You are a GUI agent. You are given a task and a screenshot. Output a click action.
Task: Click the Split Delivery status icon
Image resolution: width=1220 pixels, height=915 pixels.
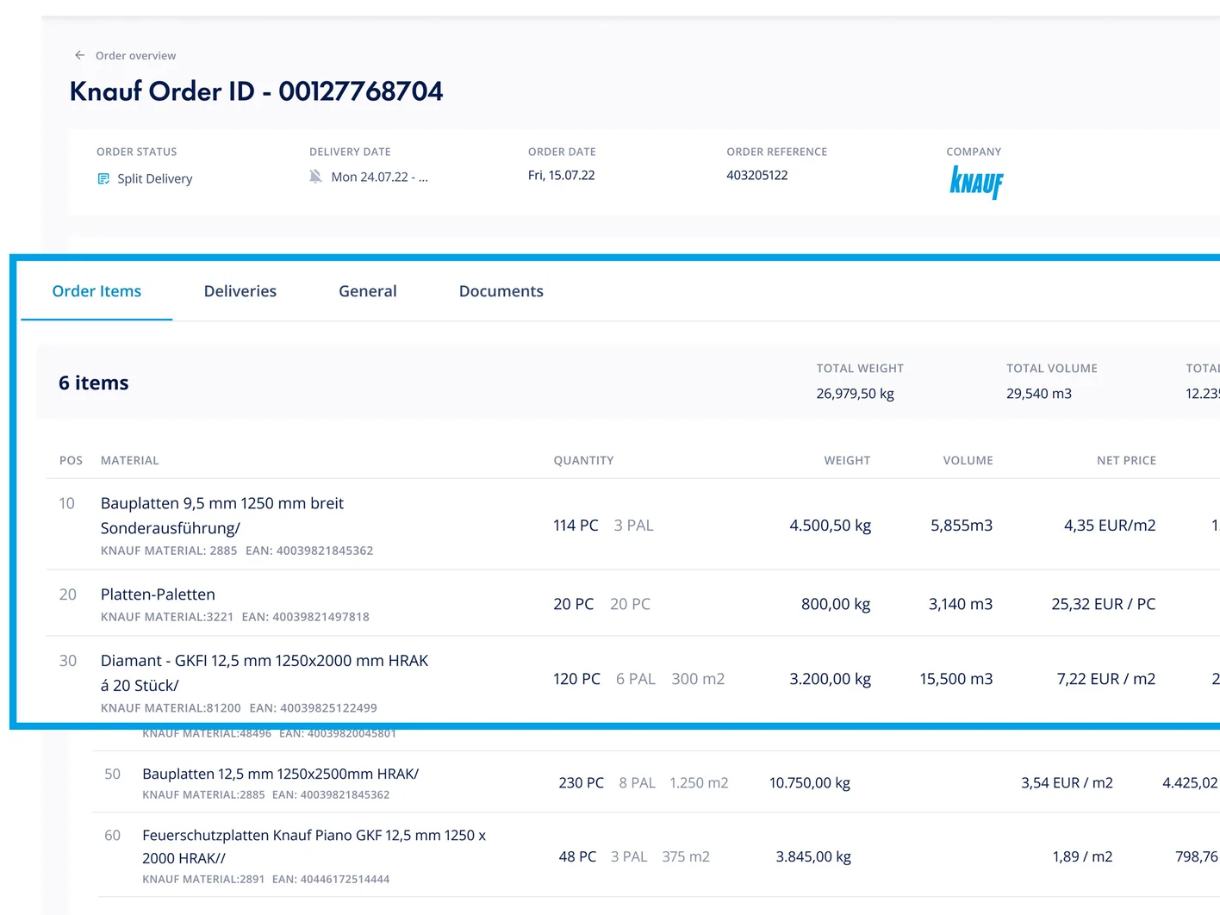click(103, 178)
